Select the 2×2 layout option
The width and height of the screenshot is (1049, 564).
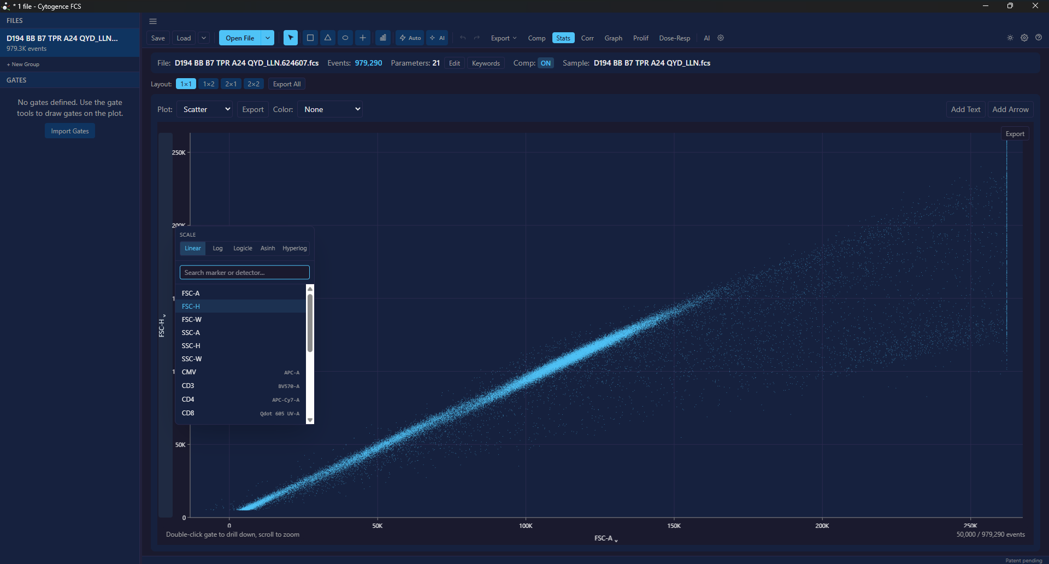[x=254, y=84]
